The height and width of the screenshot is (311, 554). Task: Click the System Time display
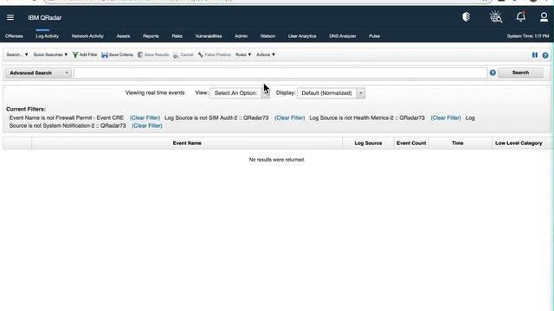pyautogui.click(x=528, y=36)
